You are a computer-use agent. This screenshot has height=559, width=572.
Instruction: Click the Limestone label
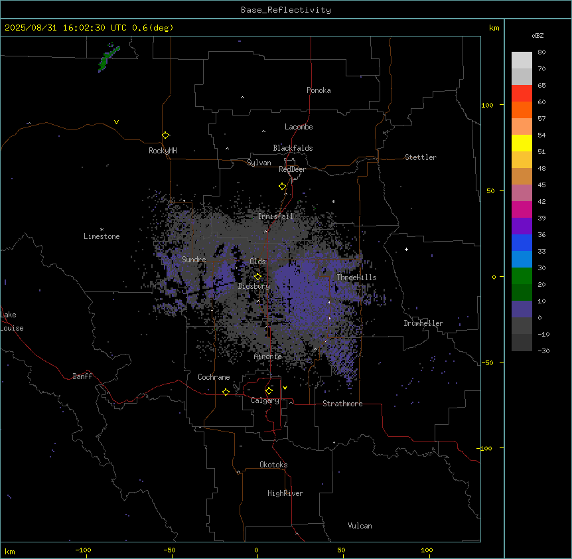[x=102, y=236]
